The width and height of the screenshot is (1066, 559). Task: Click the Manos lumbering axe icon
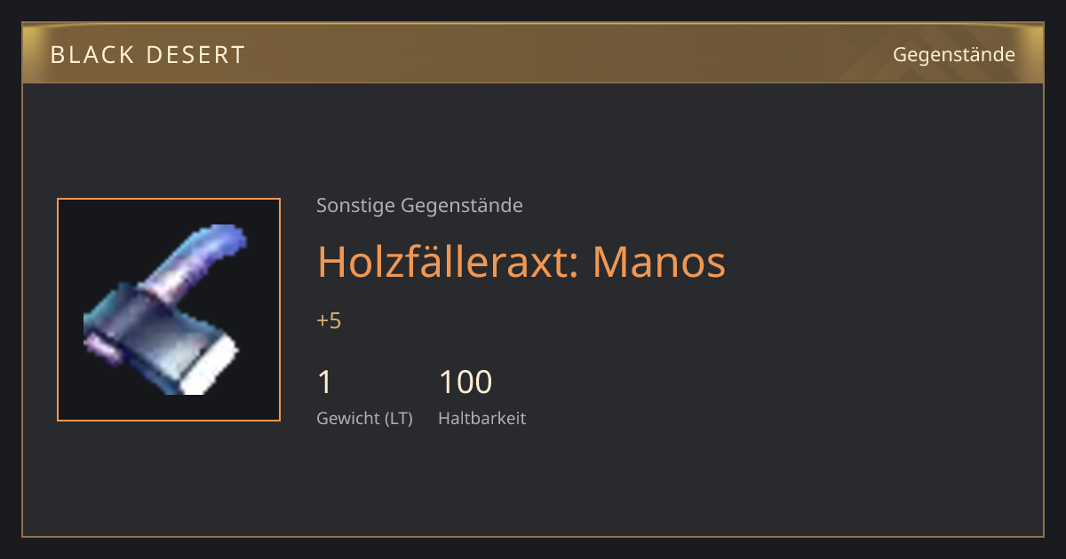(x=165, y=310)
